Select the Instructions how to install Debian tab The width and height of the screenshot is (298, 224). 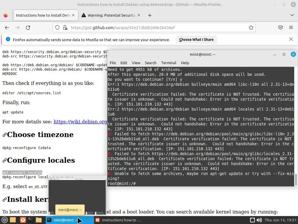[46, 15]
